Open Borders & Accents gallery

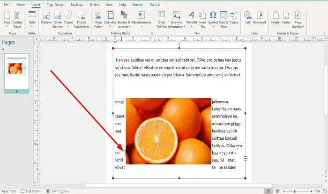tap(124, 20)
